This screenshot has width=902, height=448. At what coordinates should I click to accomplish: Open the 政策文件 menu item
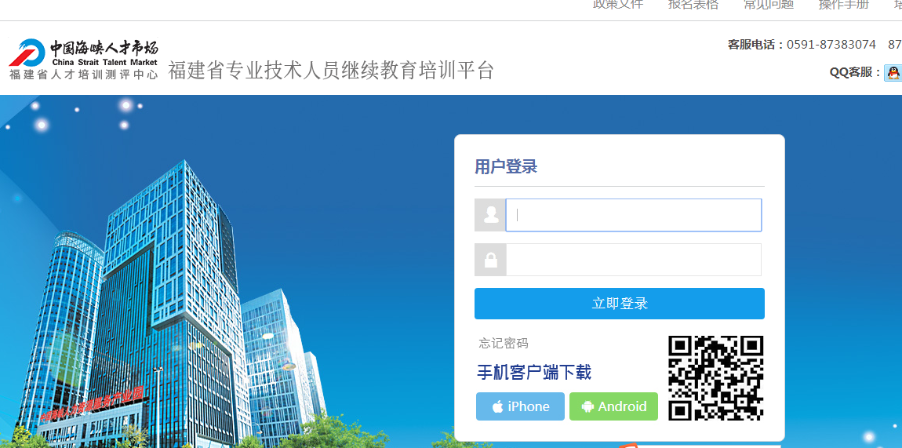point(618,5)
